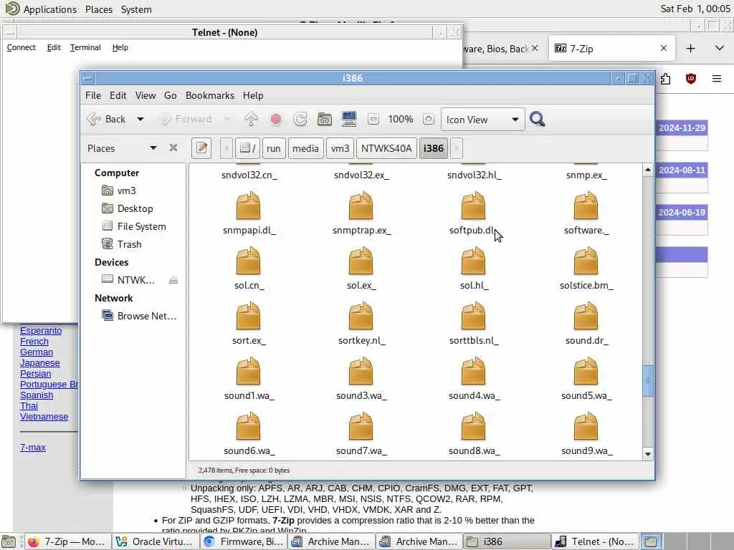Go to Home folder icon
Viewport: 734px width, 550px height.
click(x=325, y=120)
